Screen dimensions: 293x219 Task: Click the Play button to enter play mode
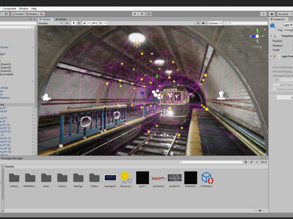click(x=136, y=14)
